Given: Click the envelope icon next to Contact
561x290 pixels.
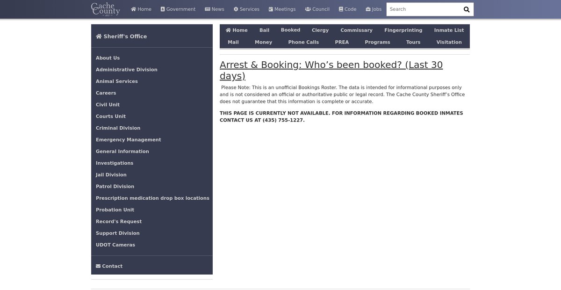Looking at the screenshot, I should click(98, 266).
